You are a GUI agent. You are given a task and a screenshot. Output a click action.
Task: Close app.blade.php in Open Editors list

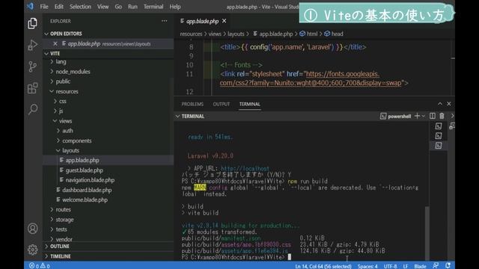pos(55,43)
